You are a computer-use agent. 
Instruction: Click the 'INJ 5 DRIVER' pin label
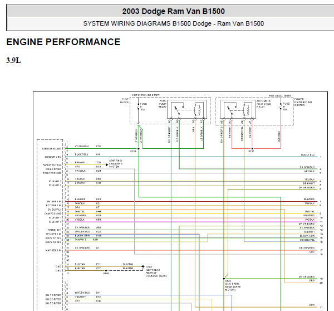53,303
